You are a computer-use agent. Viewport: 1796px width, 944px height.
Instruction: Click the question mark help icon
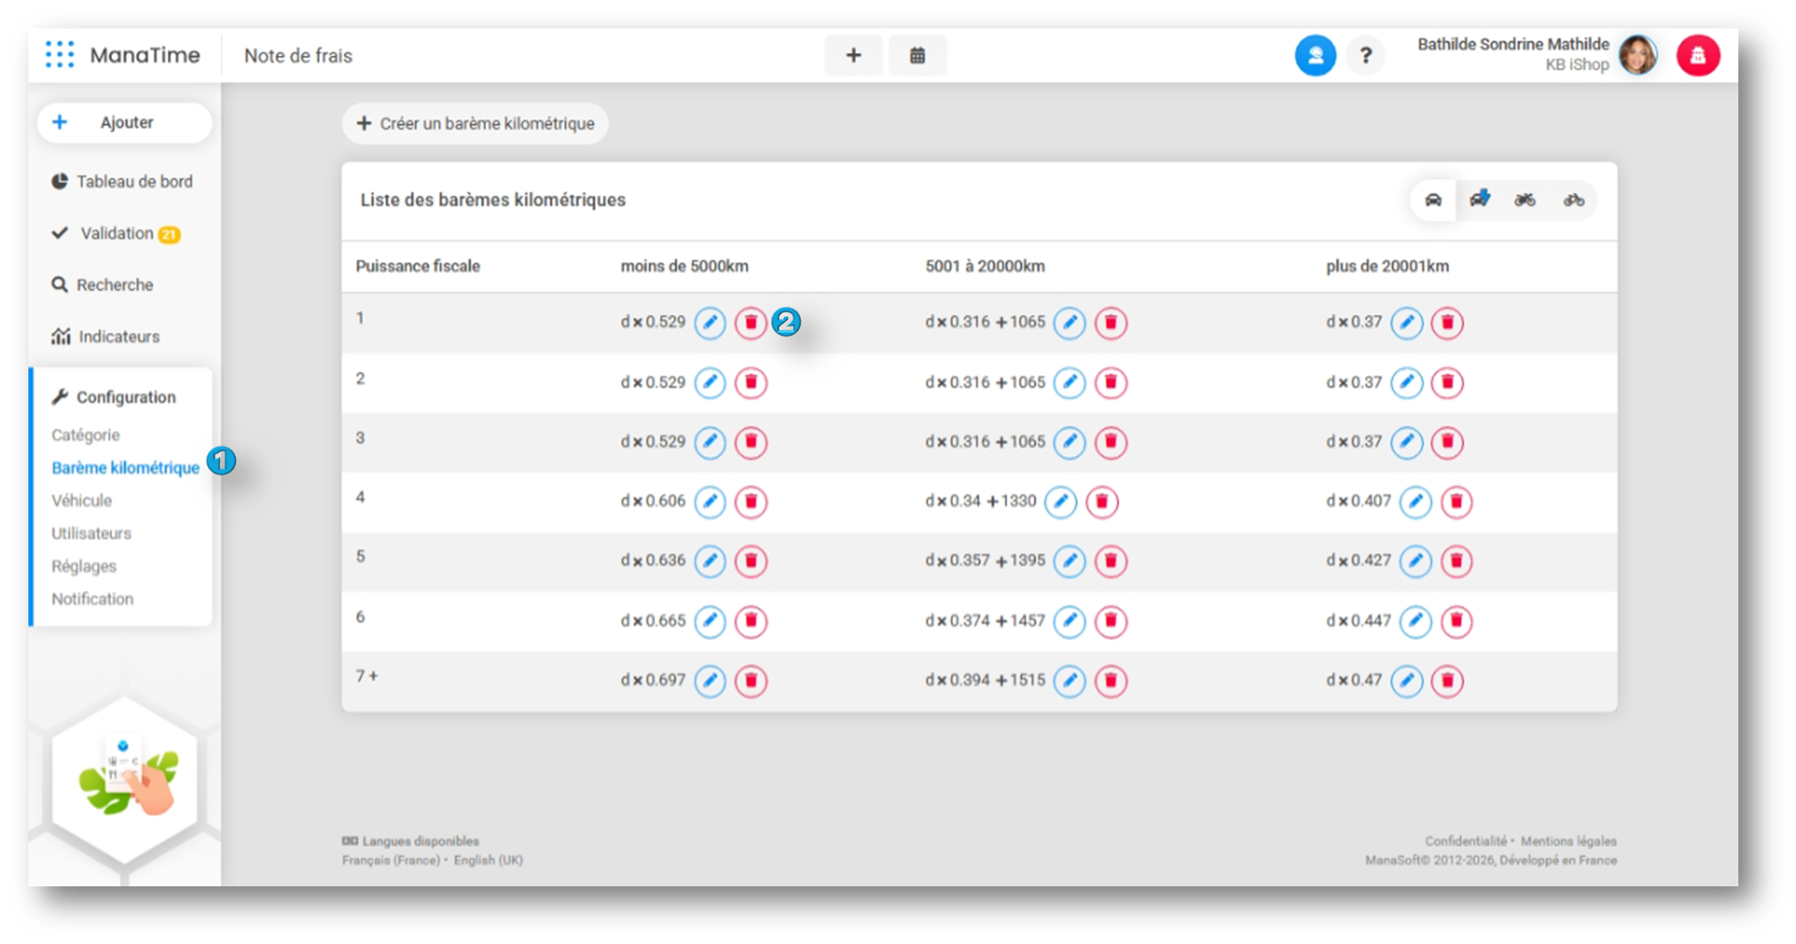pyautogui.click(x=1366, y=56)
